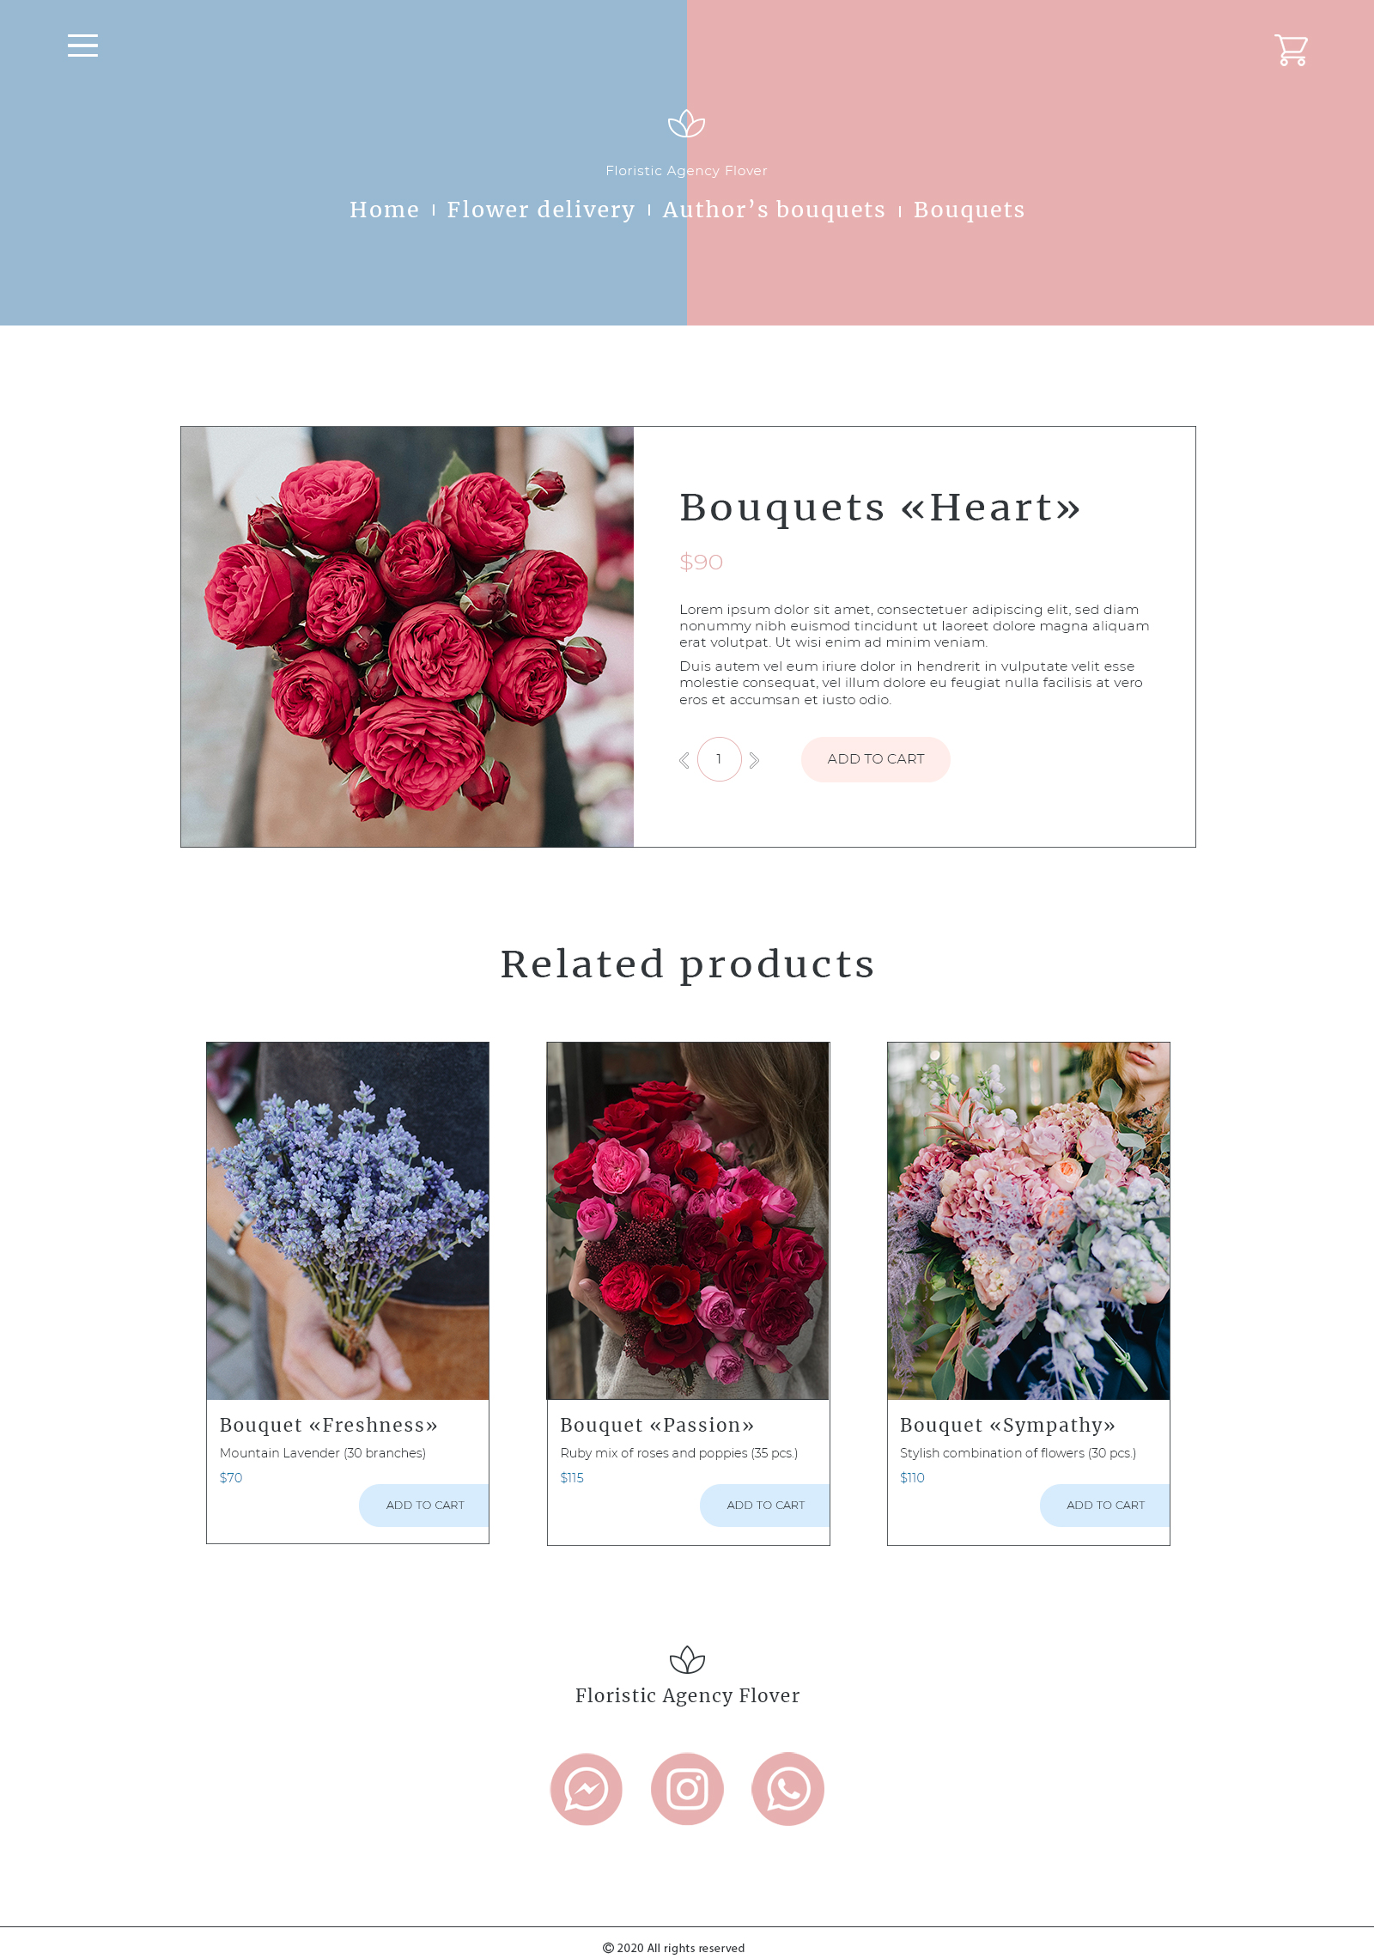Screen dimensions: 1374x1959
Task: Open the hamburger menu icon
Action: pos(82,46)
